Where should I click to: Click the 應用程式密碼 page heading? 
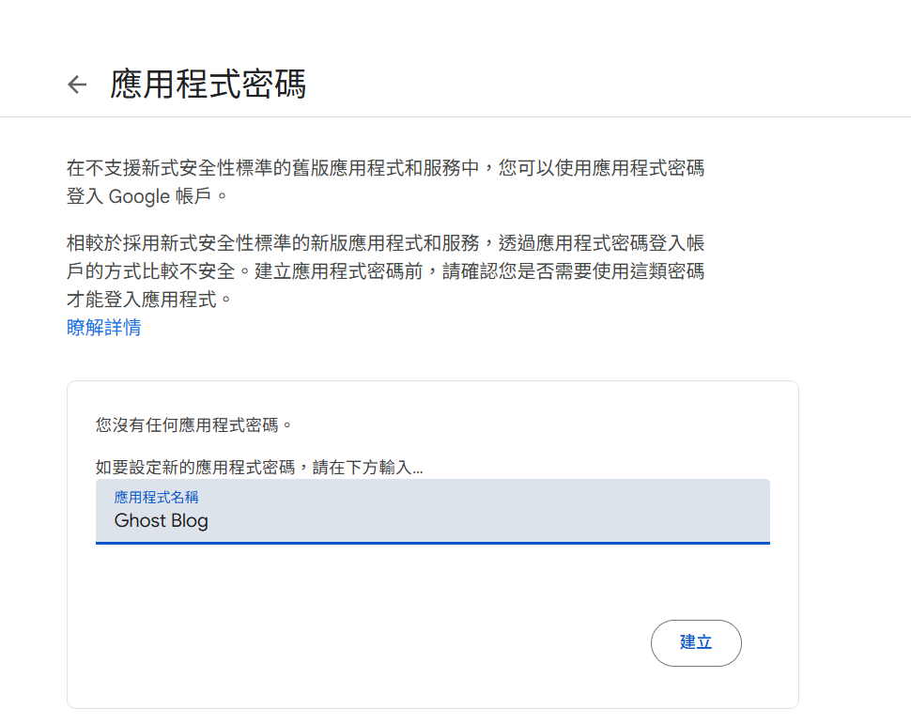tap(208, 85)
